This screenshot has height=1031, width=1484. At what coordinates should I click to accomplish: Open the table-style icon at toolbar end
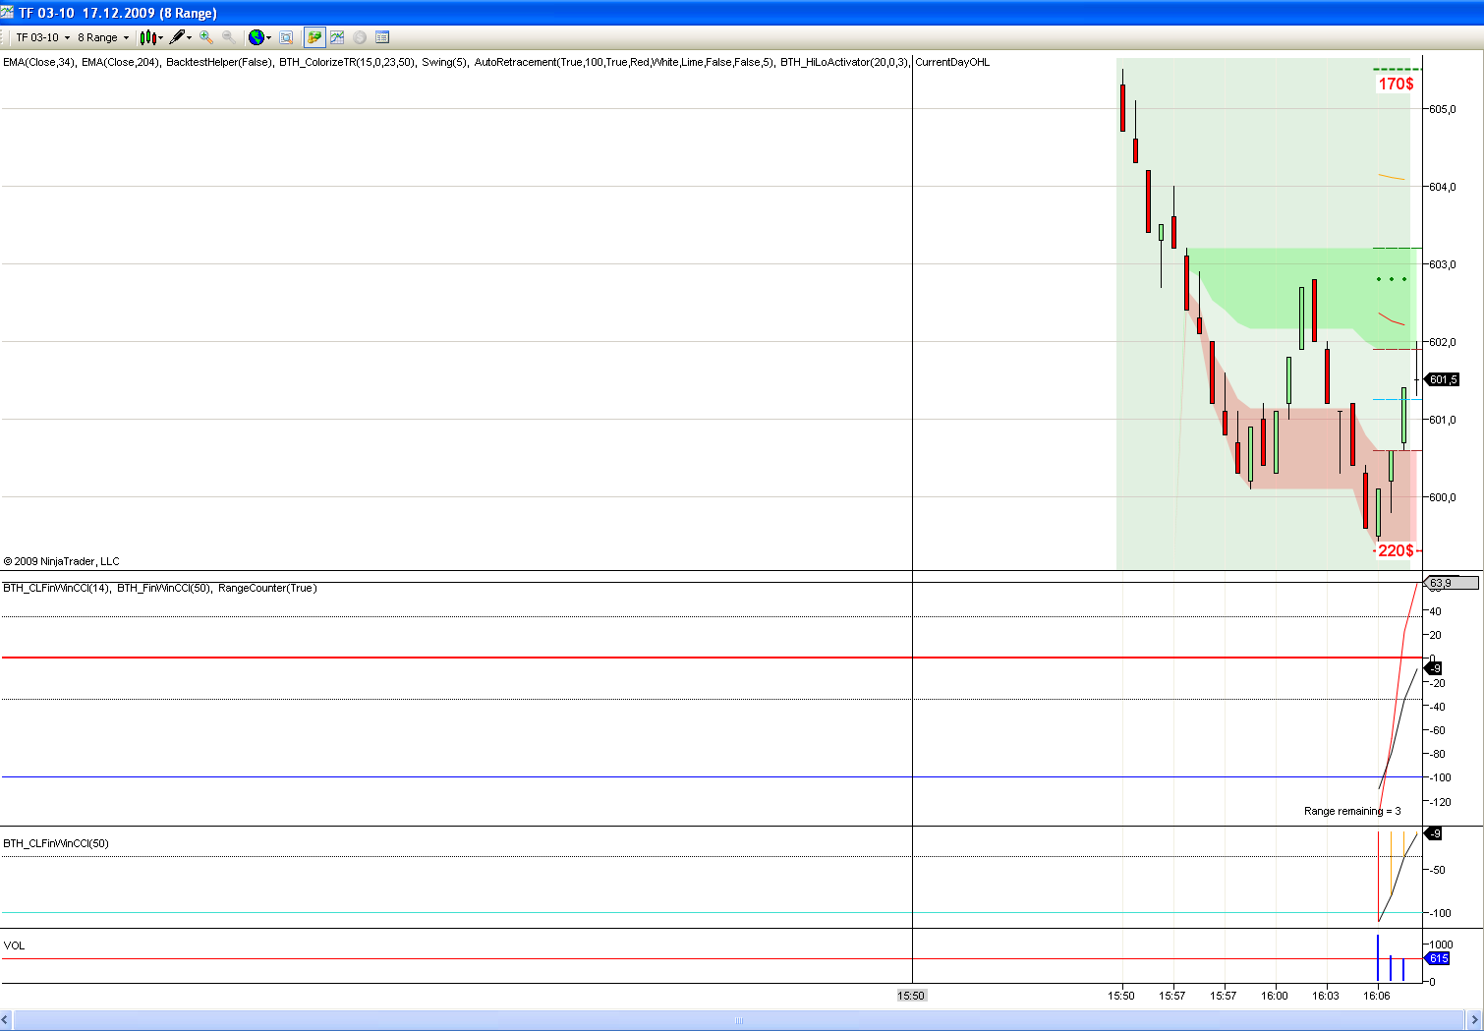382,37
